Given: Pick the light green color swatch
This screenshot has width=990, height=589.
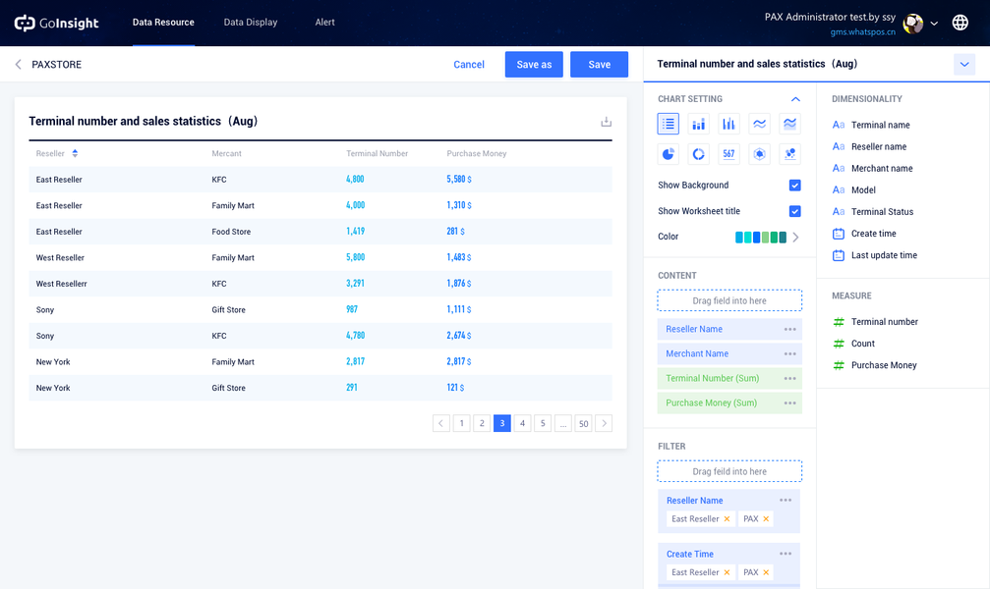Looking at the screenshot, I should [765, 238].
